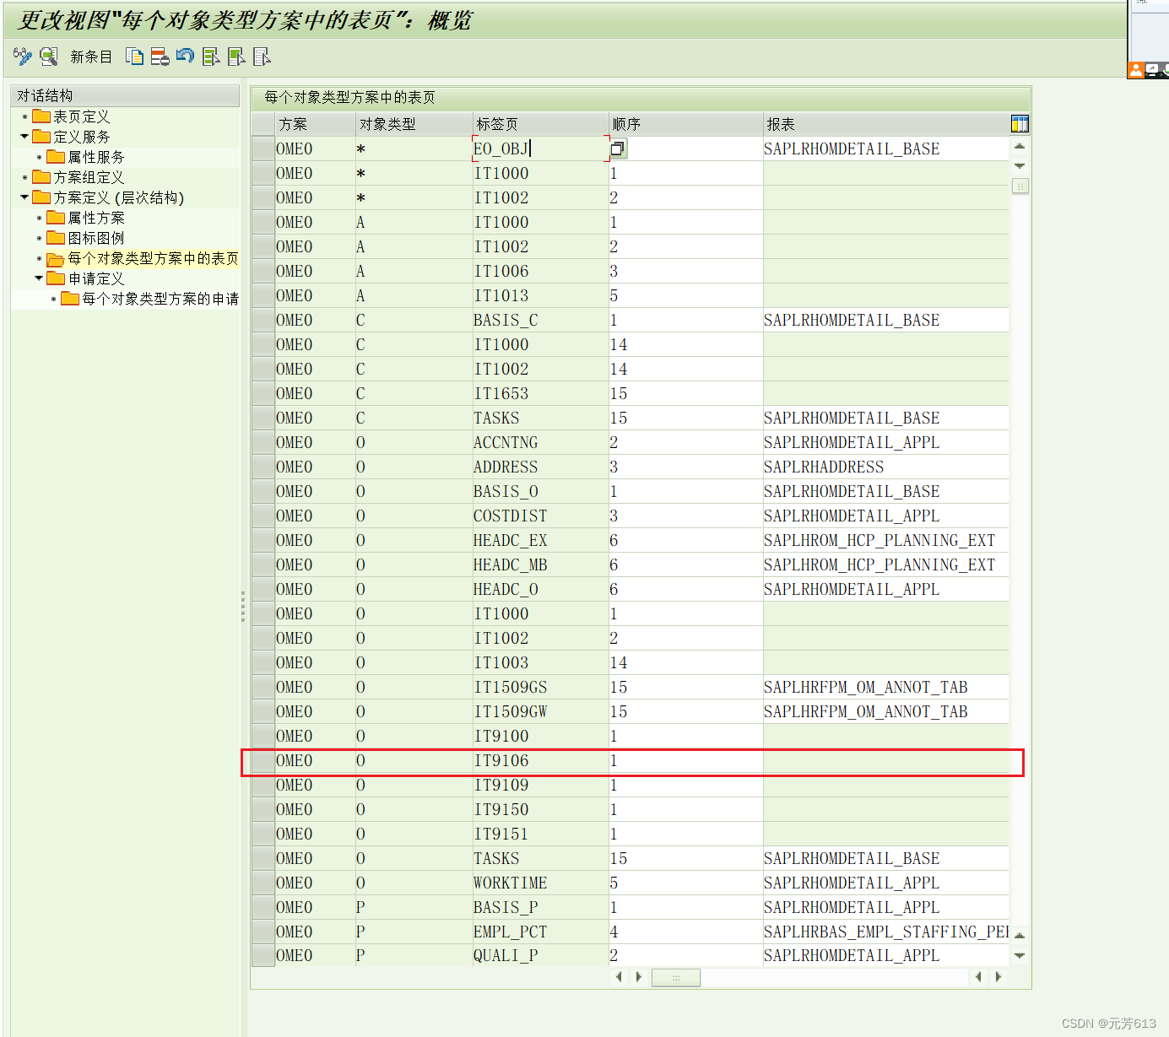Click the 方案组定义 folder icon

(41, 177)
